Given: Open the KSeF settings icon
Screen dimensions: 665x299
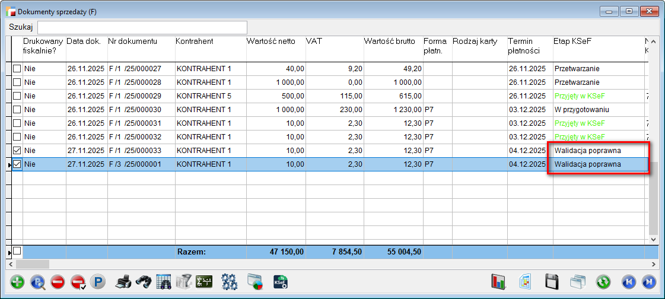Looking at the screenshot, I should point(281,282).
